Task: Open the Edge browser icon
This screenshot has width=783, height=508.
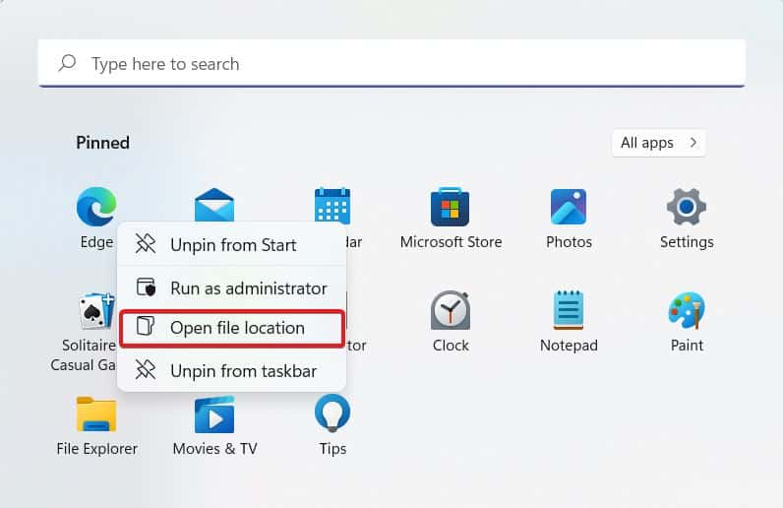Action: click(x=96, y=207)
